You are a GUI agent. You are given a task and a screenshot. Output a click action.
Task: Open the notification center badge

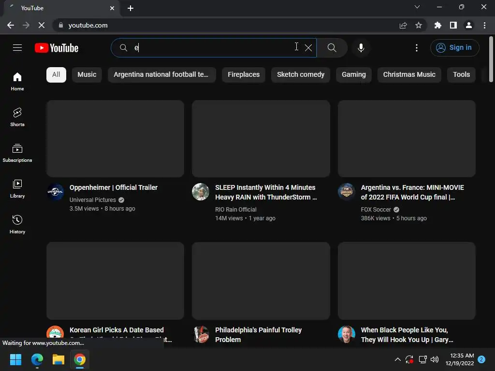pyautogui.click(x=481, y=359)
